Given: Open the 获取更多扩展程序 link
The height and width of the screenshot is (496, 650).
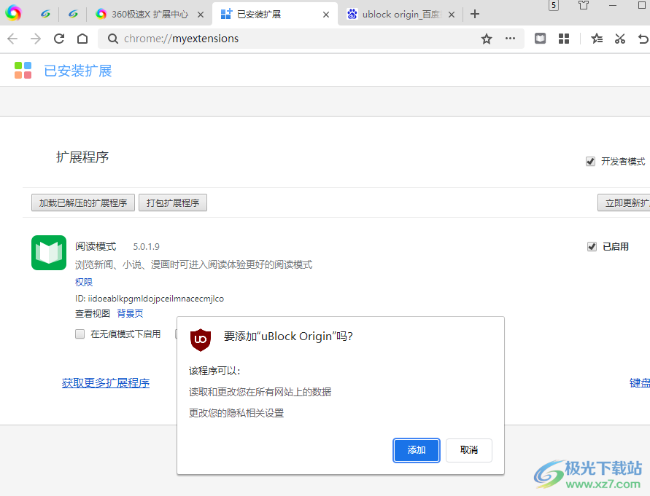Looking at the screenshot, I should [106, 383].
